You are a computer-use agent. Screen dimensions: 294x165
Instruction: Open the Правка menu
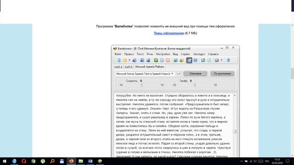pyautogui.click(x=129, y=54)
